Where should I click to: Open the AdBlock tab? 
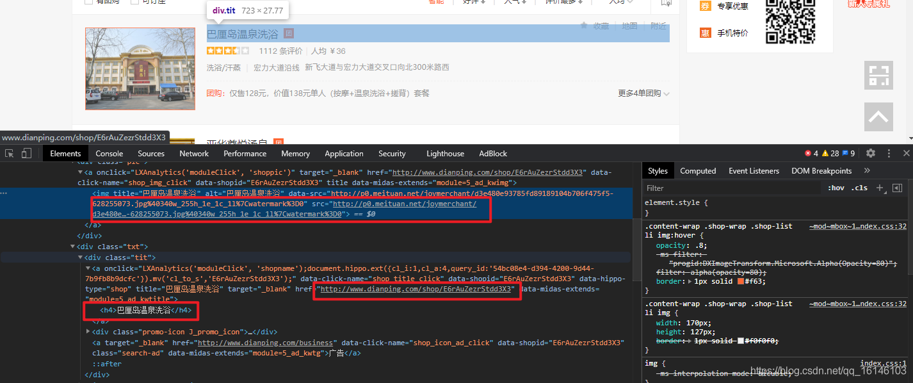[493, 154]
